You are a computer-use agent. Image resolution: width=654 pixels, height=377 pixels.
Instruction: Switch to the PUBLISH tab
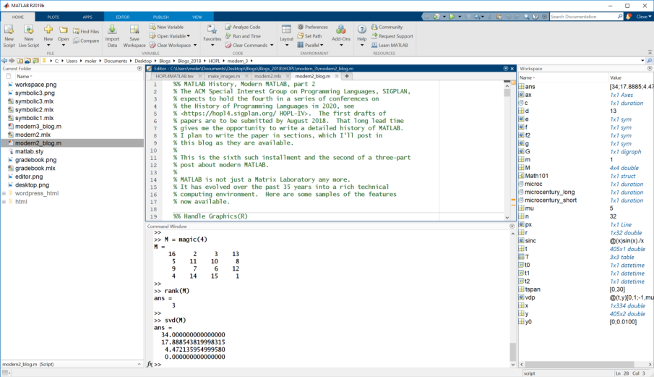point(160,17)
